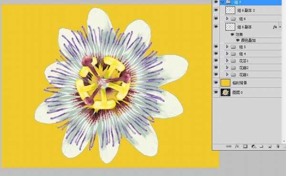Toggle visibility of layer 图层 0
This screenshot has height=176, width=286.
tap(216, 92)
